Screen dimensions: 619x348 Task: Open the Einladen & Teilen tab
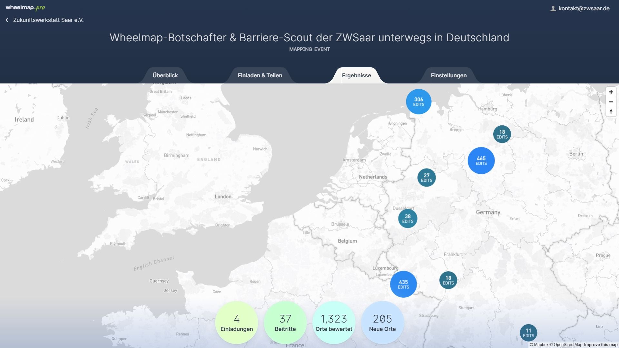[260, 75]
